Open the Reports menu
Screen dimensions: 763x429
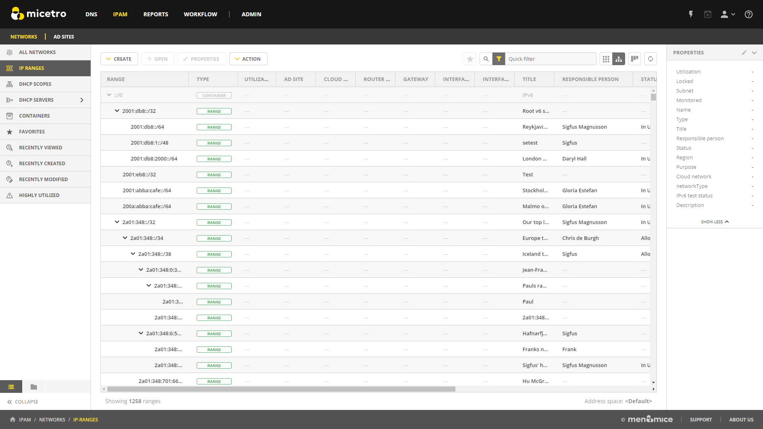pyautogui.click(x=155, y=14)
